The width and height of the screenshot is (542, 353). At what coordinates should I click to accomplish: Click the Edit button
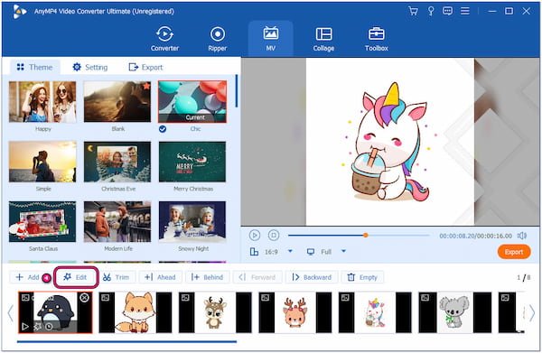point(75,277)
